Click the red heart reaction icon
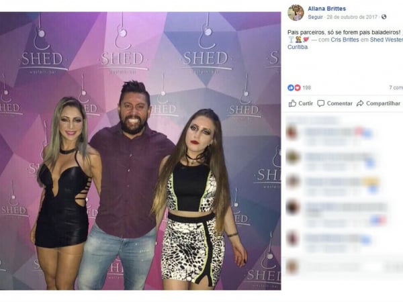The height and width of the screenshot is (302, 403). tap(298, 88)
